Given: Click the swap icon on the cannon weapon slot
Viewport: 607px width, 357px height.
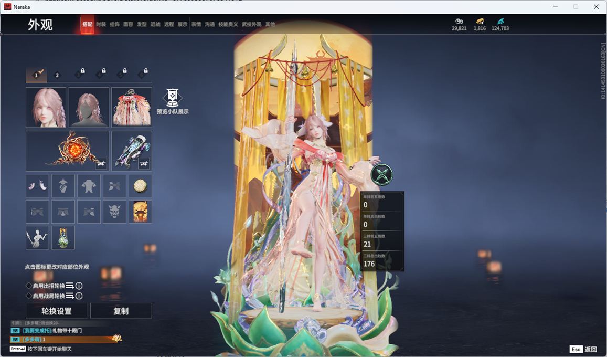Looking at the screenshot, I should (144, 163).
